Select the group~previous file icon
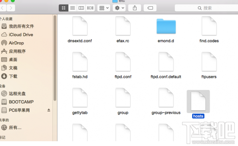 (x=166, y=97)
